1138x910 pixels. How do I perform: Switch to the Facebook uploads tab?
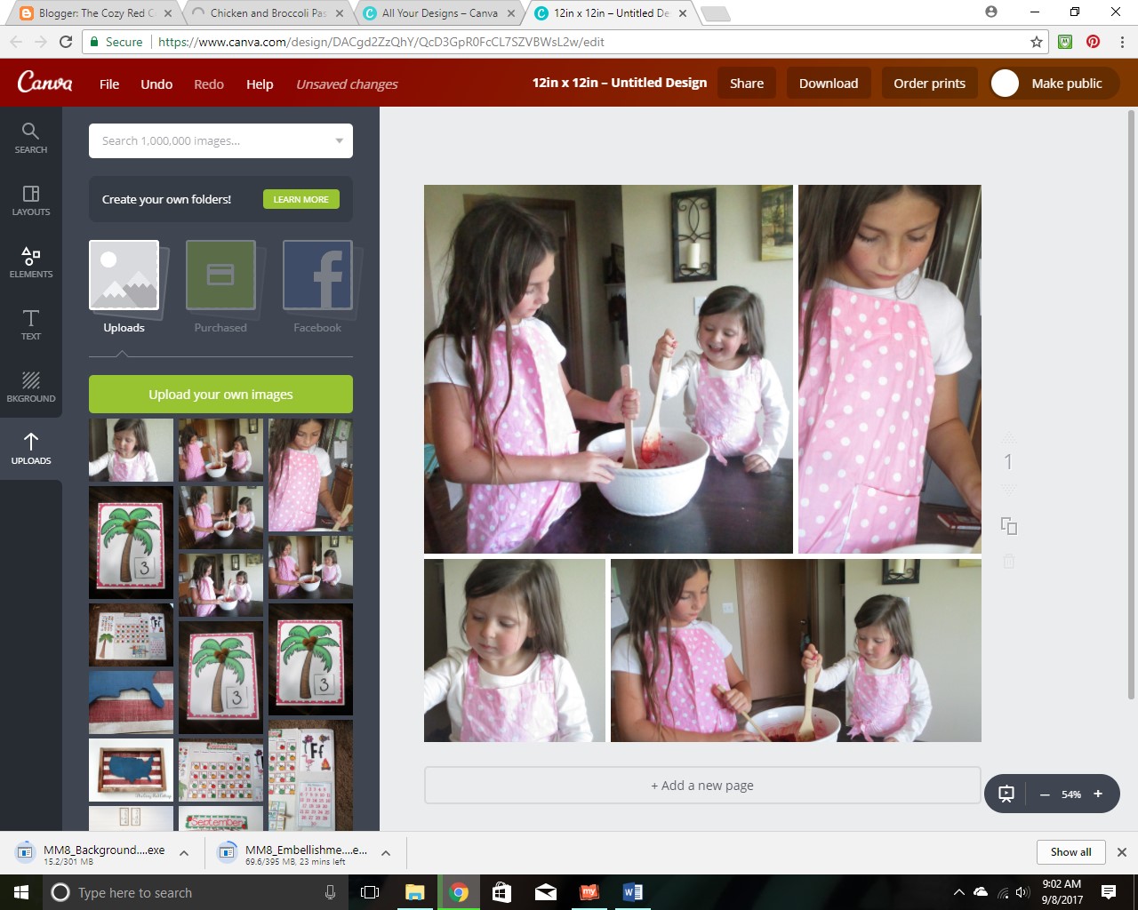317,286
